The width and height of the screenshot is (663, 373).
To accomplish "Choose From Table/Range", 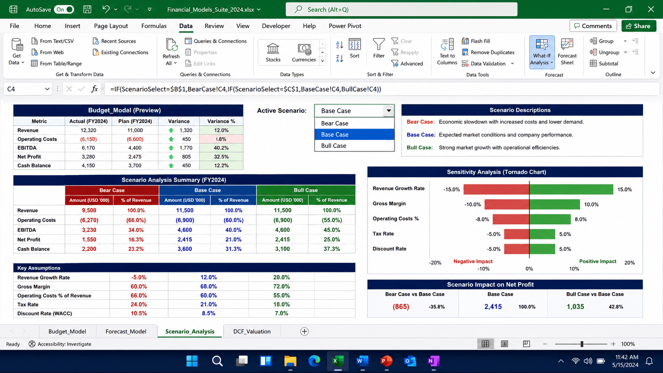I will click(56, 63).
